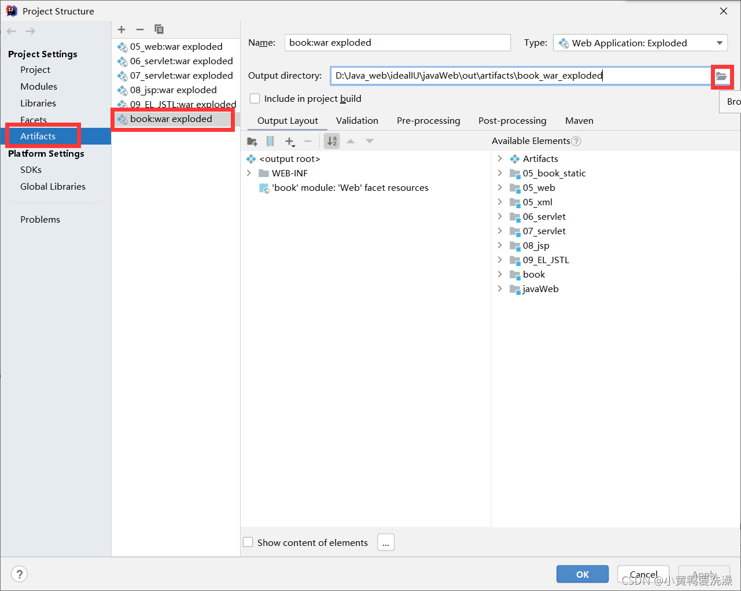Expand the 05_xml module
This screenshot has width=741, height=591.
[x=500, y=202]
